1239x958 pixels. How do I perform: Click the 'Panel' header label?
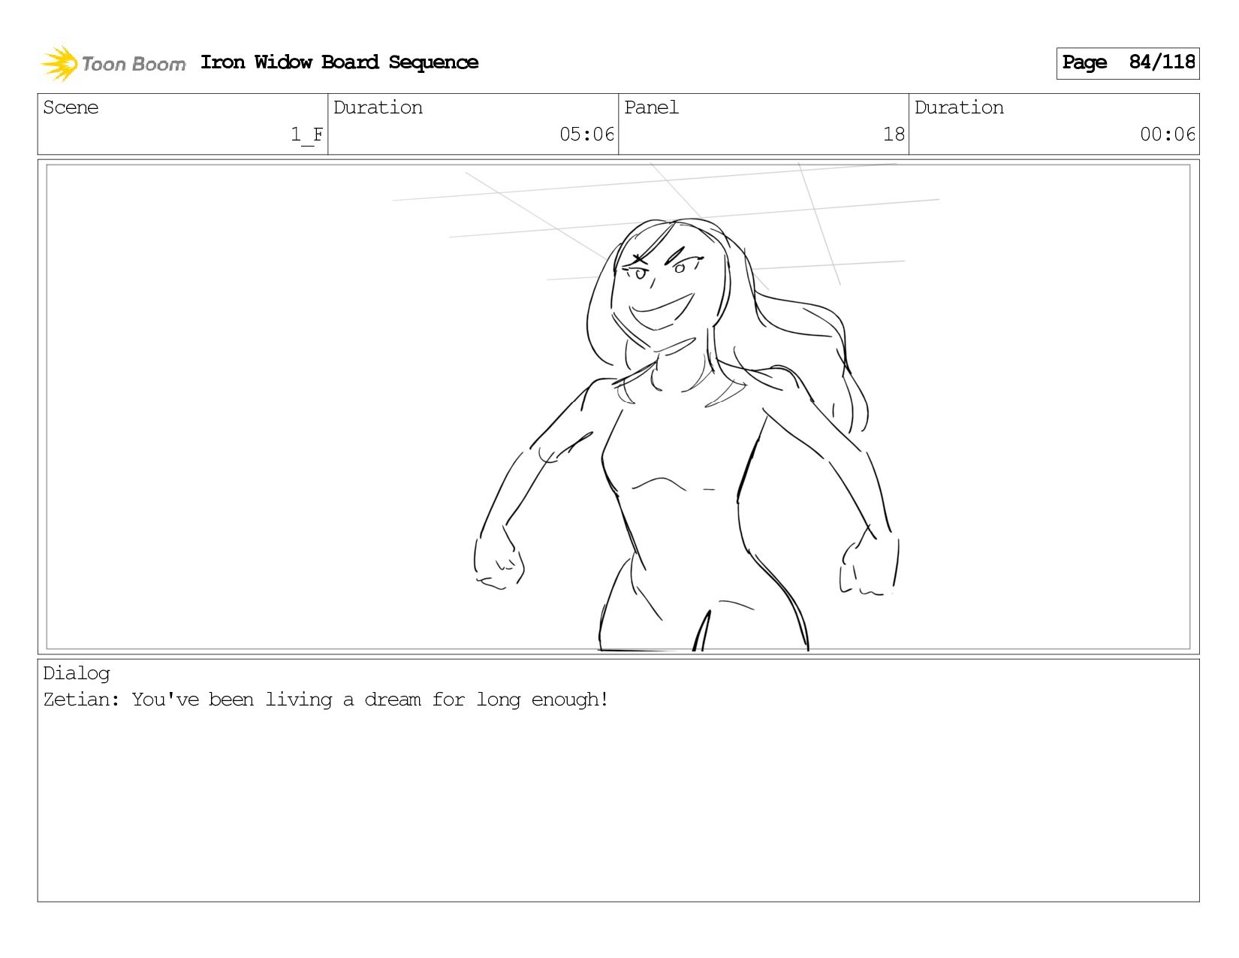[x=651, y=107]
